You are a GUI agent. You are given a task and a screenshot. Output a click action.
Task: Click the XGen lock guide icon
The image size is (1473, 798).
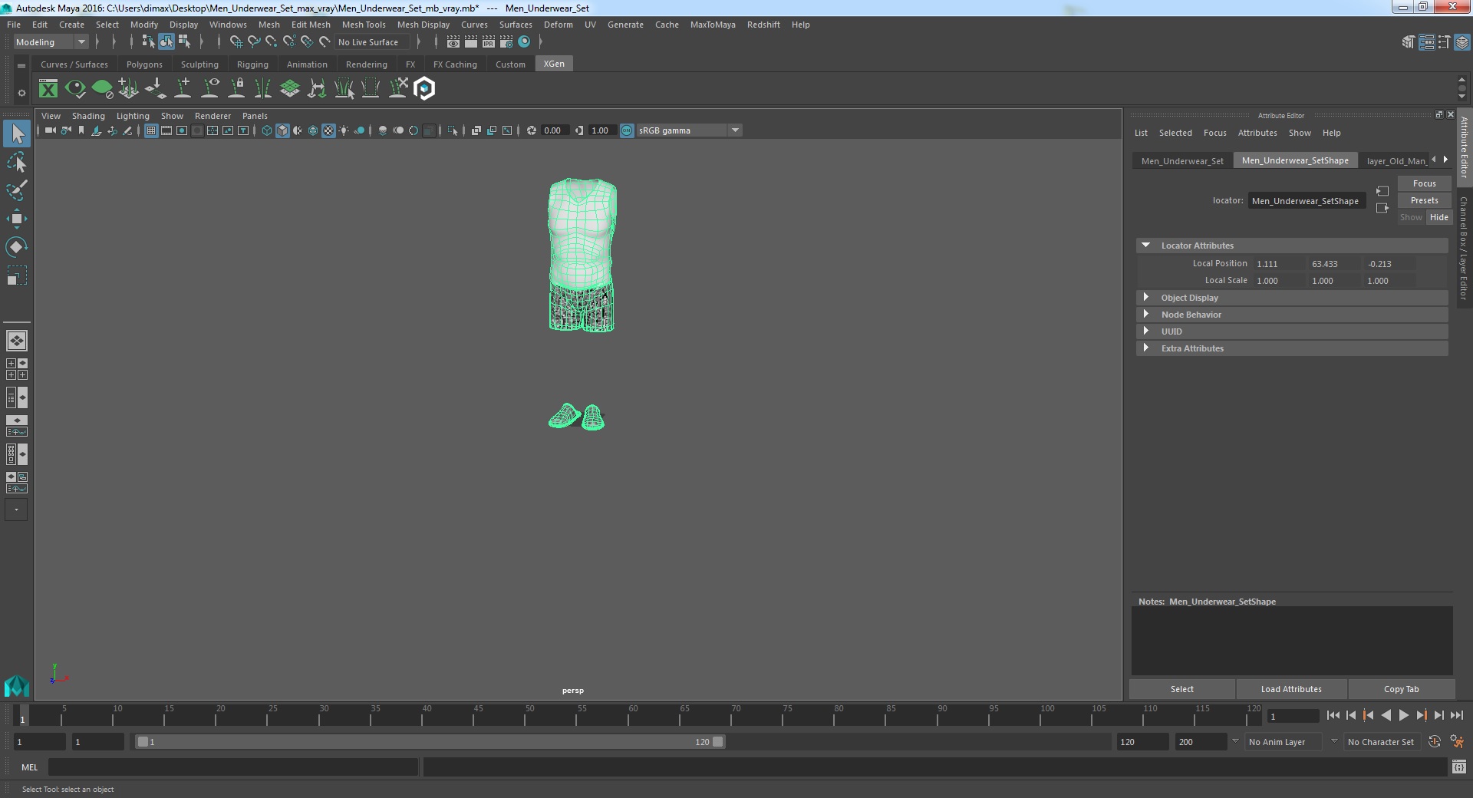coord(237,89)
